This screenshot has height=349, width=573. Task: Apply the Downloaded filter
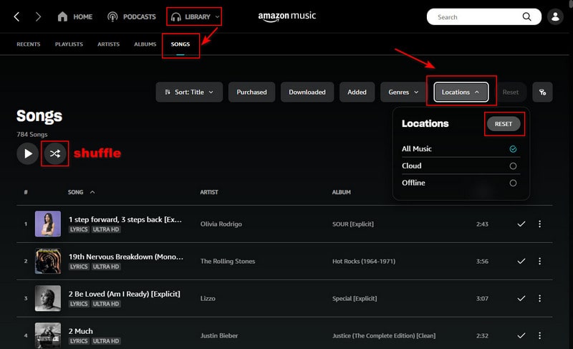point(307,92)
